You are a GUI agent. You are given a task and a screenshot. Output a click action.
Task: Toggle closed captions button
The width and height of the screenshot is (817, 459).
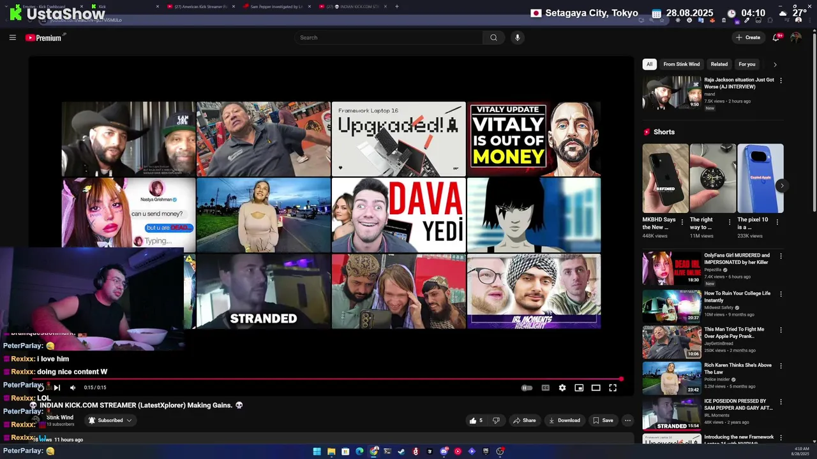(x=546, y=388)
